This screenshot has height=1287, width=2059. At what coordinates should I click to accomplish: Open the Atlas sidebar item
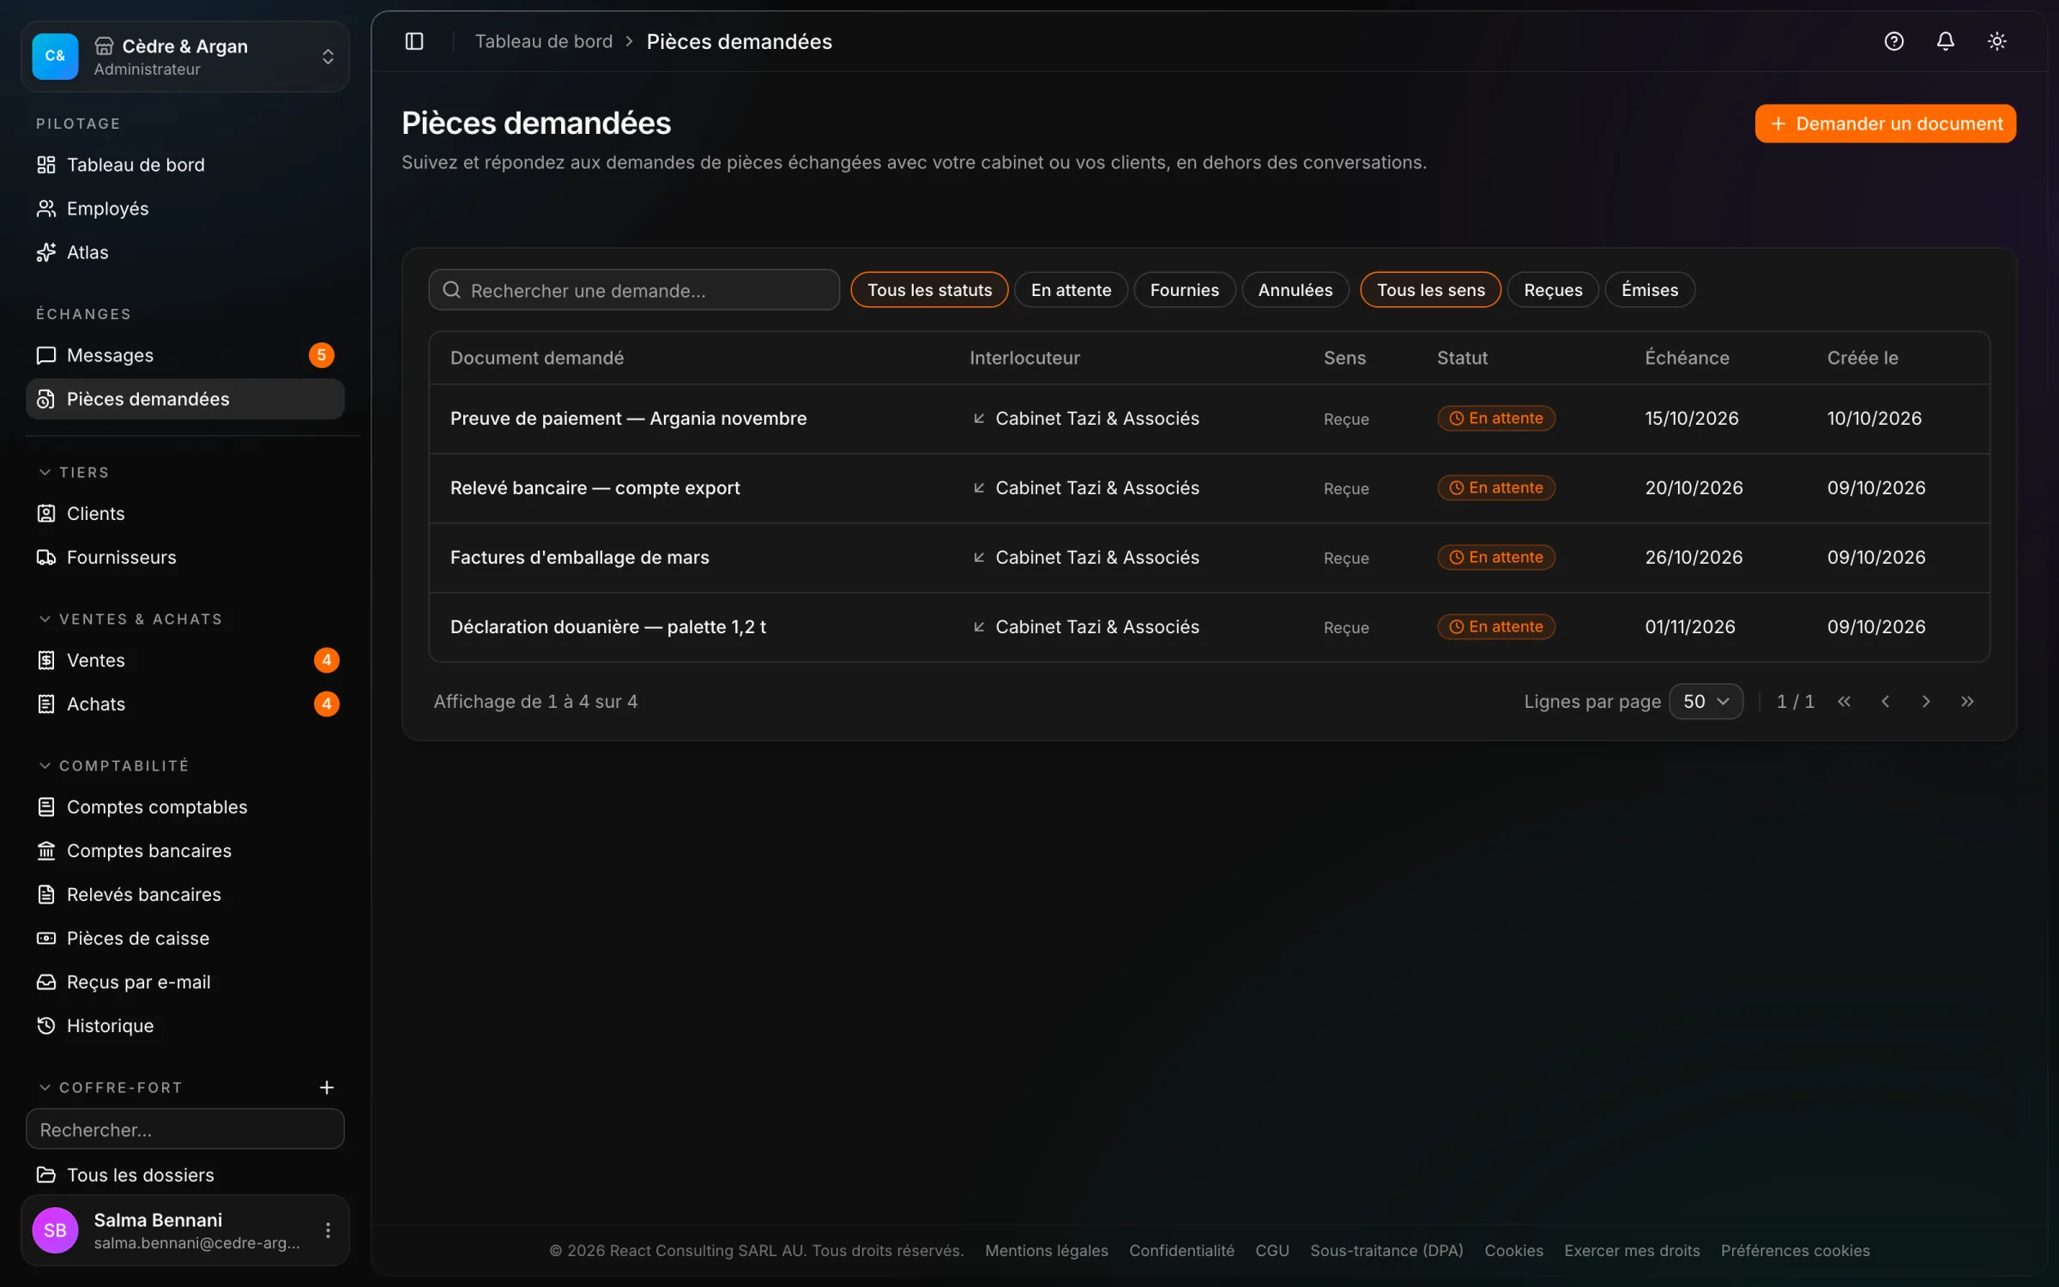pyautogui.click(x=185, y=252)
